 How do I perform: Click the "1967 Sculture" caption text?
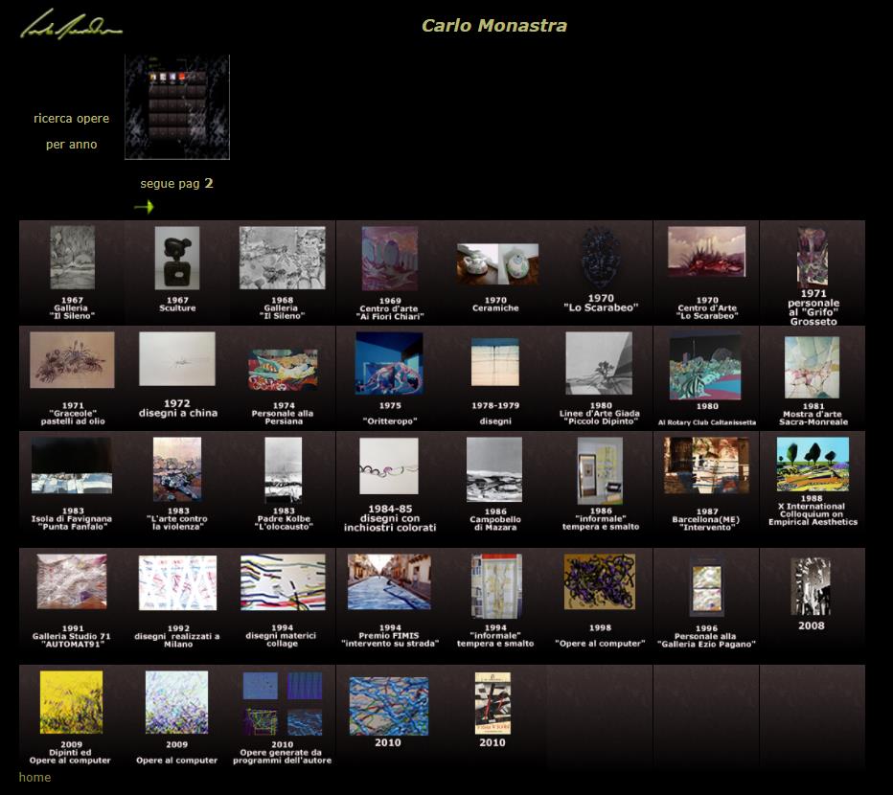(177, 304)
